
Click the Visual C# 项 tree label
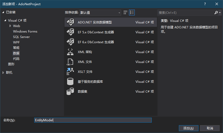(17, 20)
